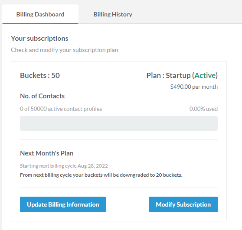Image resolution: width=242 pixels, height=230 pixels.
Task: Click the green Active status text
Action: [205, 75]
